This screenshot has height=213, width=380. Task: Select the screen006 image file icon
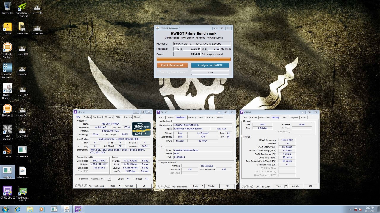click(x=37, y=30)
